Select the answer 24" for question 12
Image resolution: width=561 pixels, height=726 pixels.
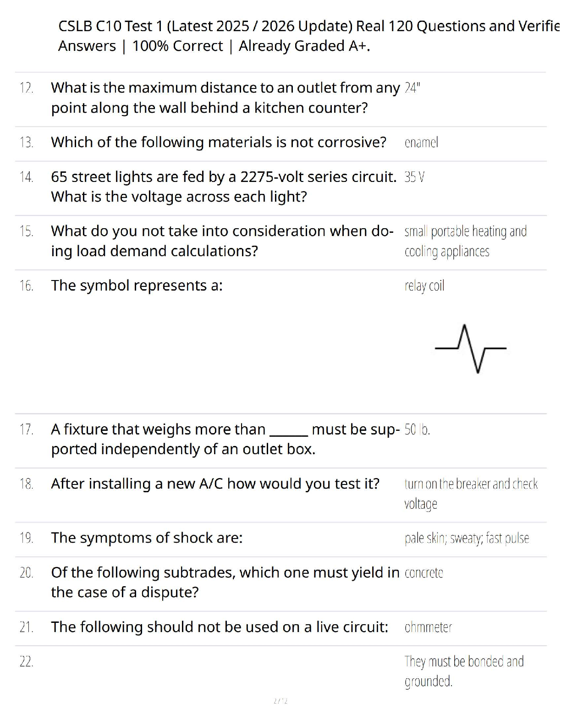pyautogui.click(x=412, y=88)
